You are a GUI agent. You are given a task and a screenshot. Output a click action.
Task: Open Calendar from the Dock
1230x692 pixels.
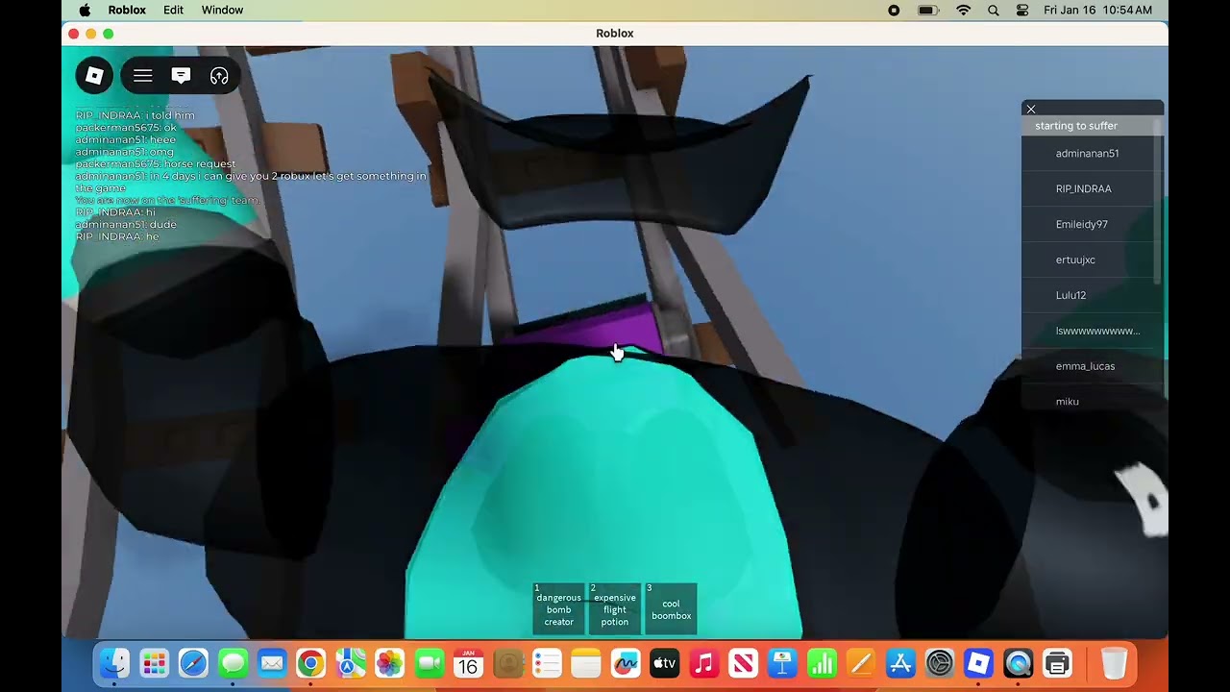[x=468, y=663]
